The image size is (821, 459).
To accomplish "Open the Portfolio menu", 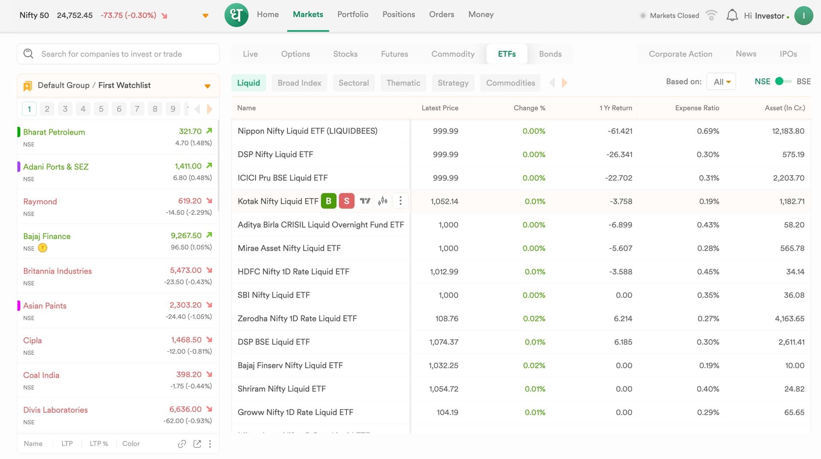I will [x=353, y=15].
